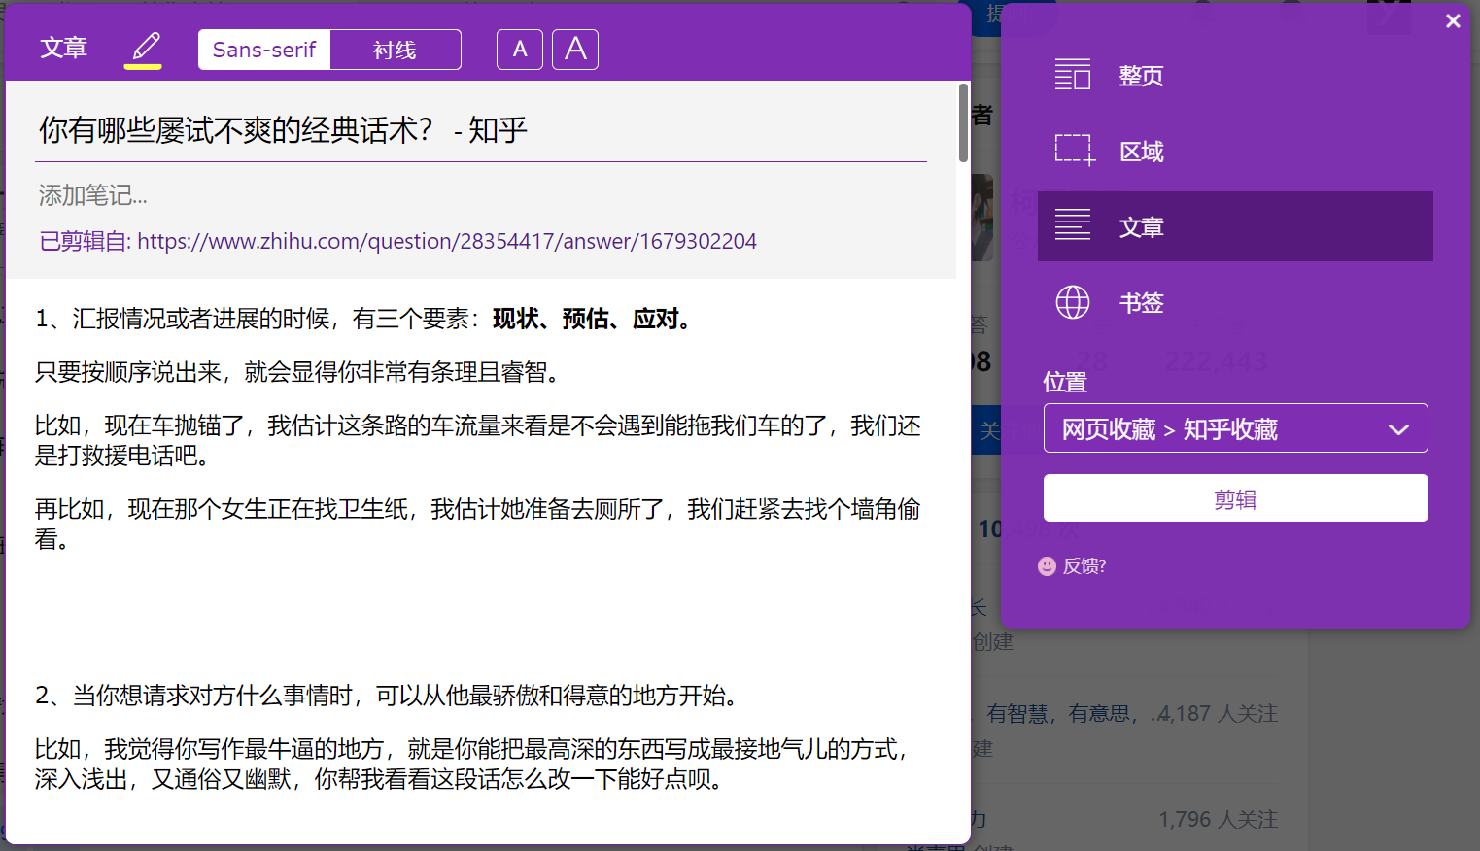
Task: Choose 文章 article clip mode
Action: pyautogui.click(x=1235, y=226)
